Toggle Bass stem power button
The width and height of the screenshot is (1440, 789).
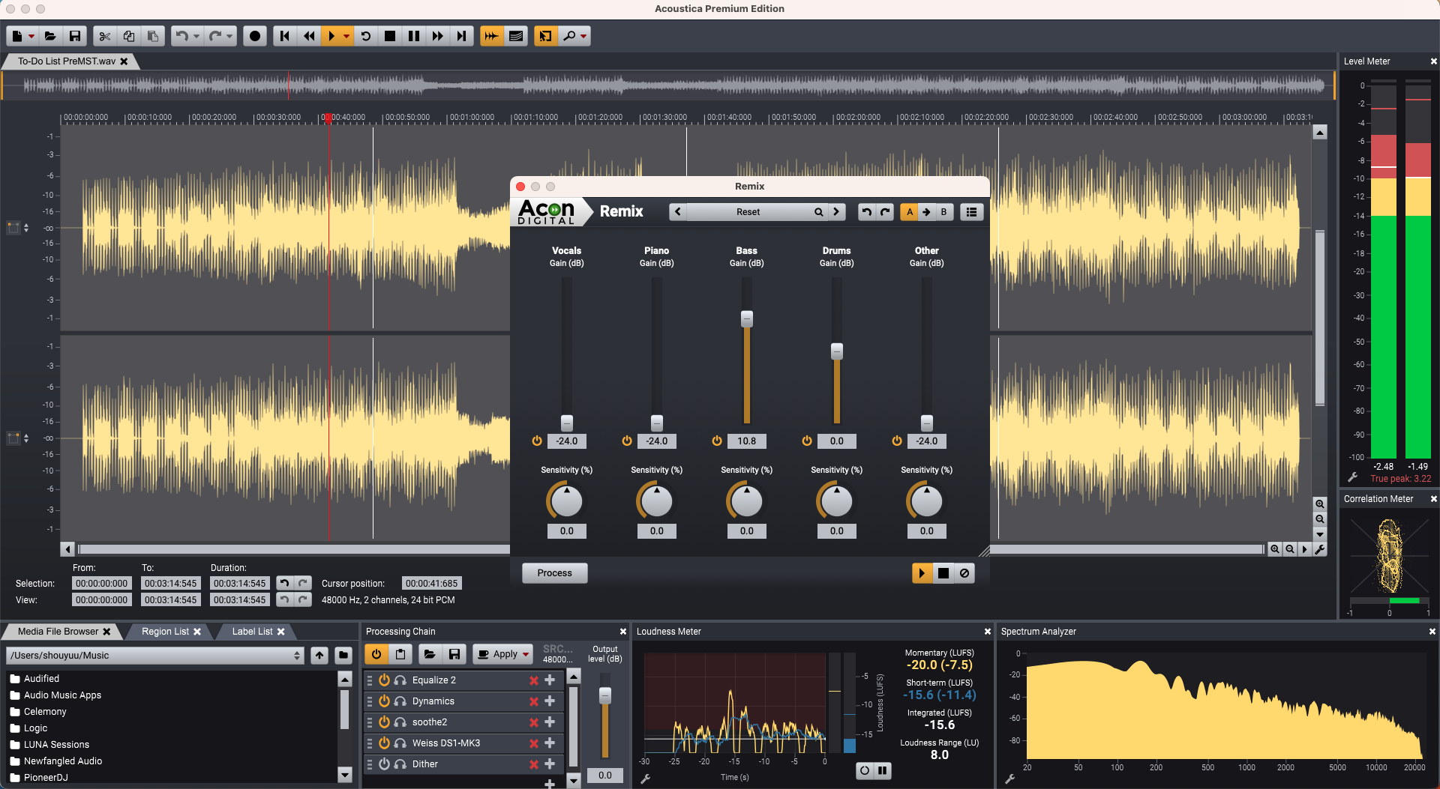tap(717, 441)
